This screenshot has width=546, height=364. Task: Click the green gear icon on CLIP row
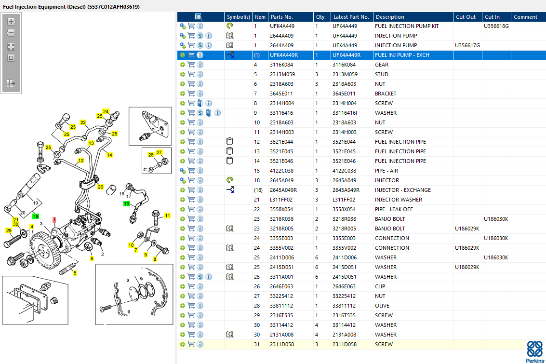[183, 286]
